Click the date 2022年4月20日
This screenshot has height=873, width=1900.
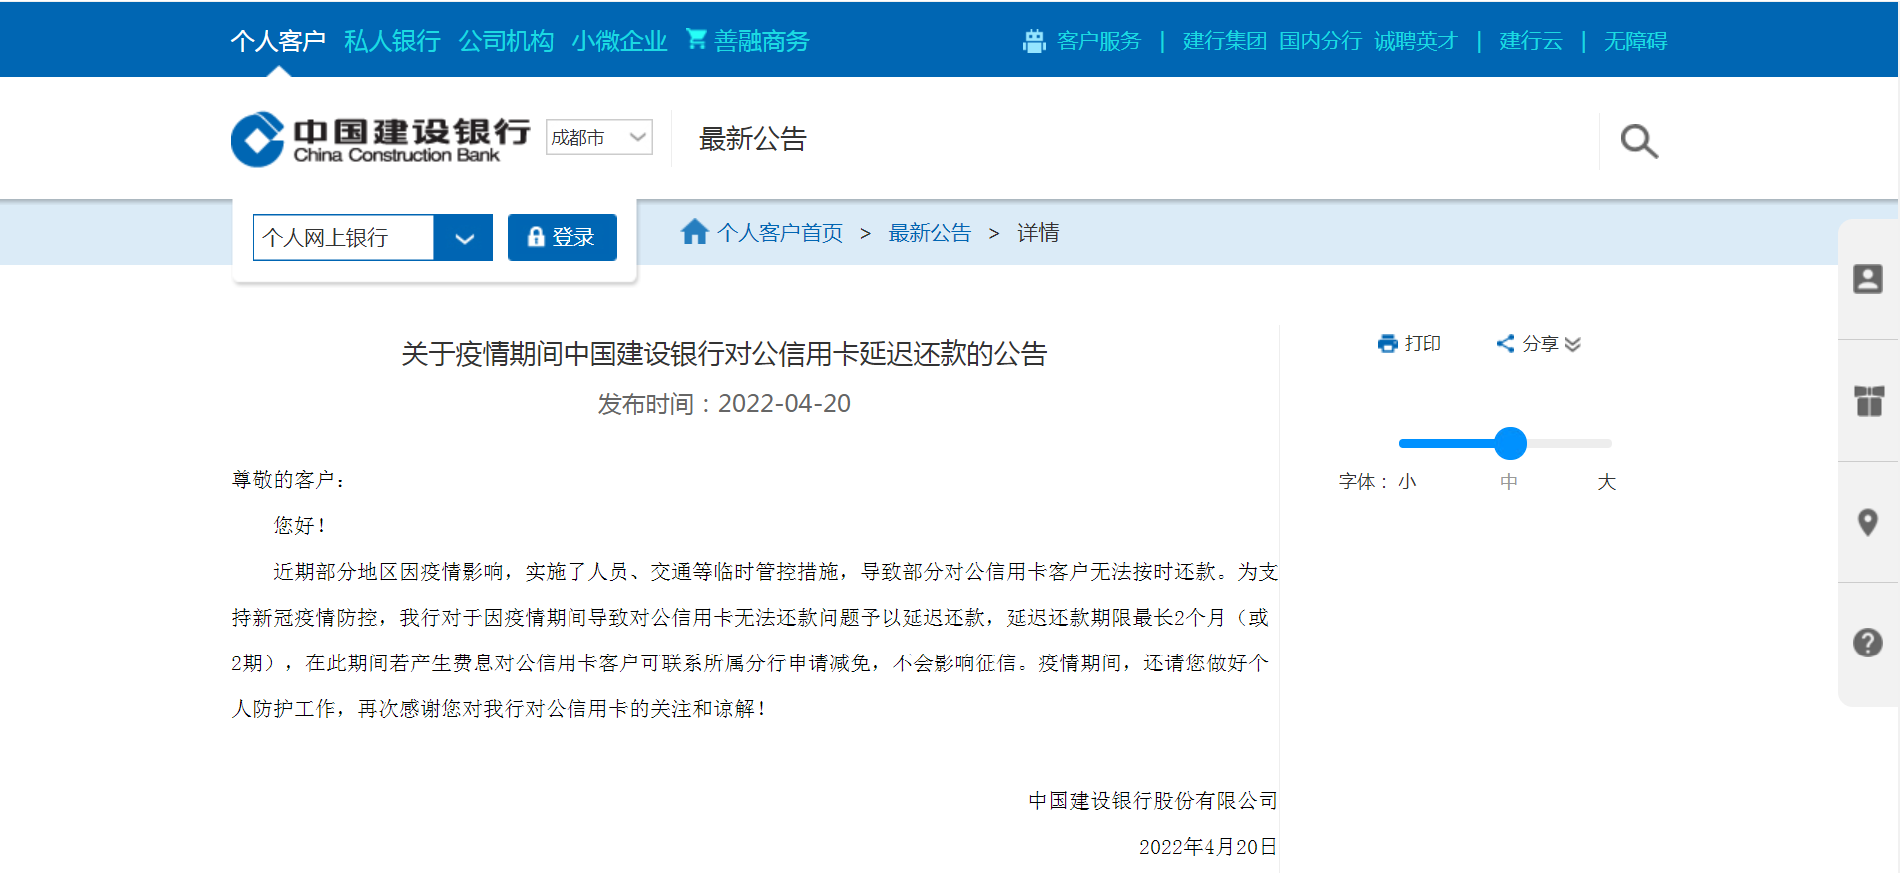tap(1208, 847)
